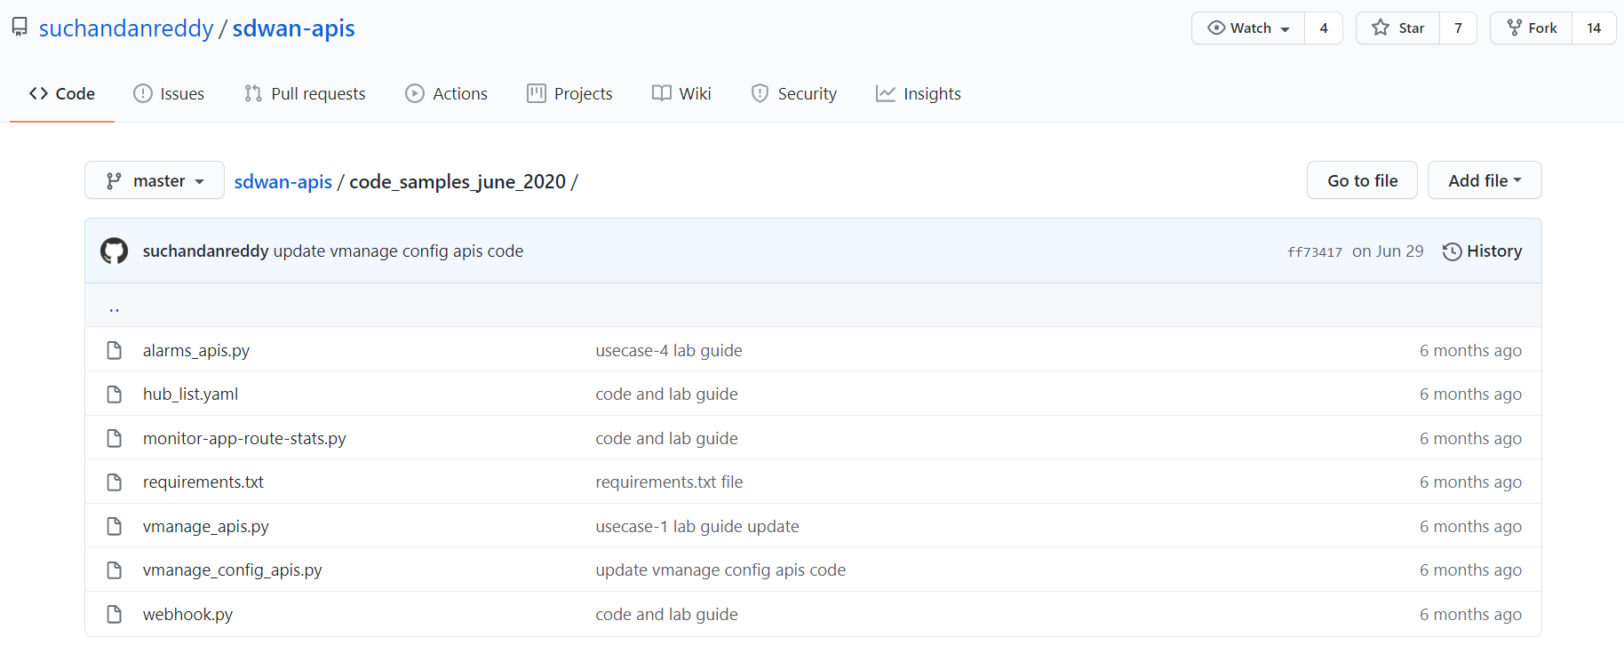Open the Watch notifications dropdown caret
This screenshot has width=1624, height=645.
[1286, 28]
